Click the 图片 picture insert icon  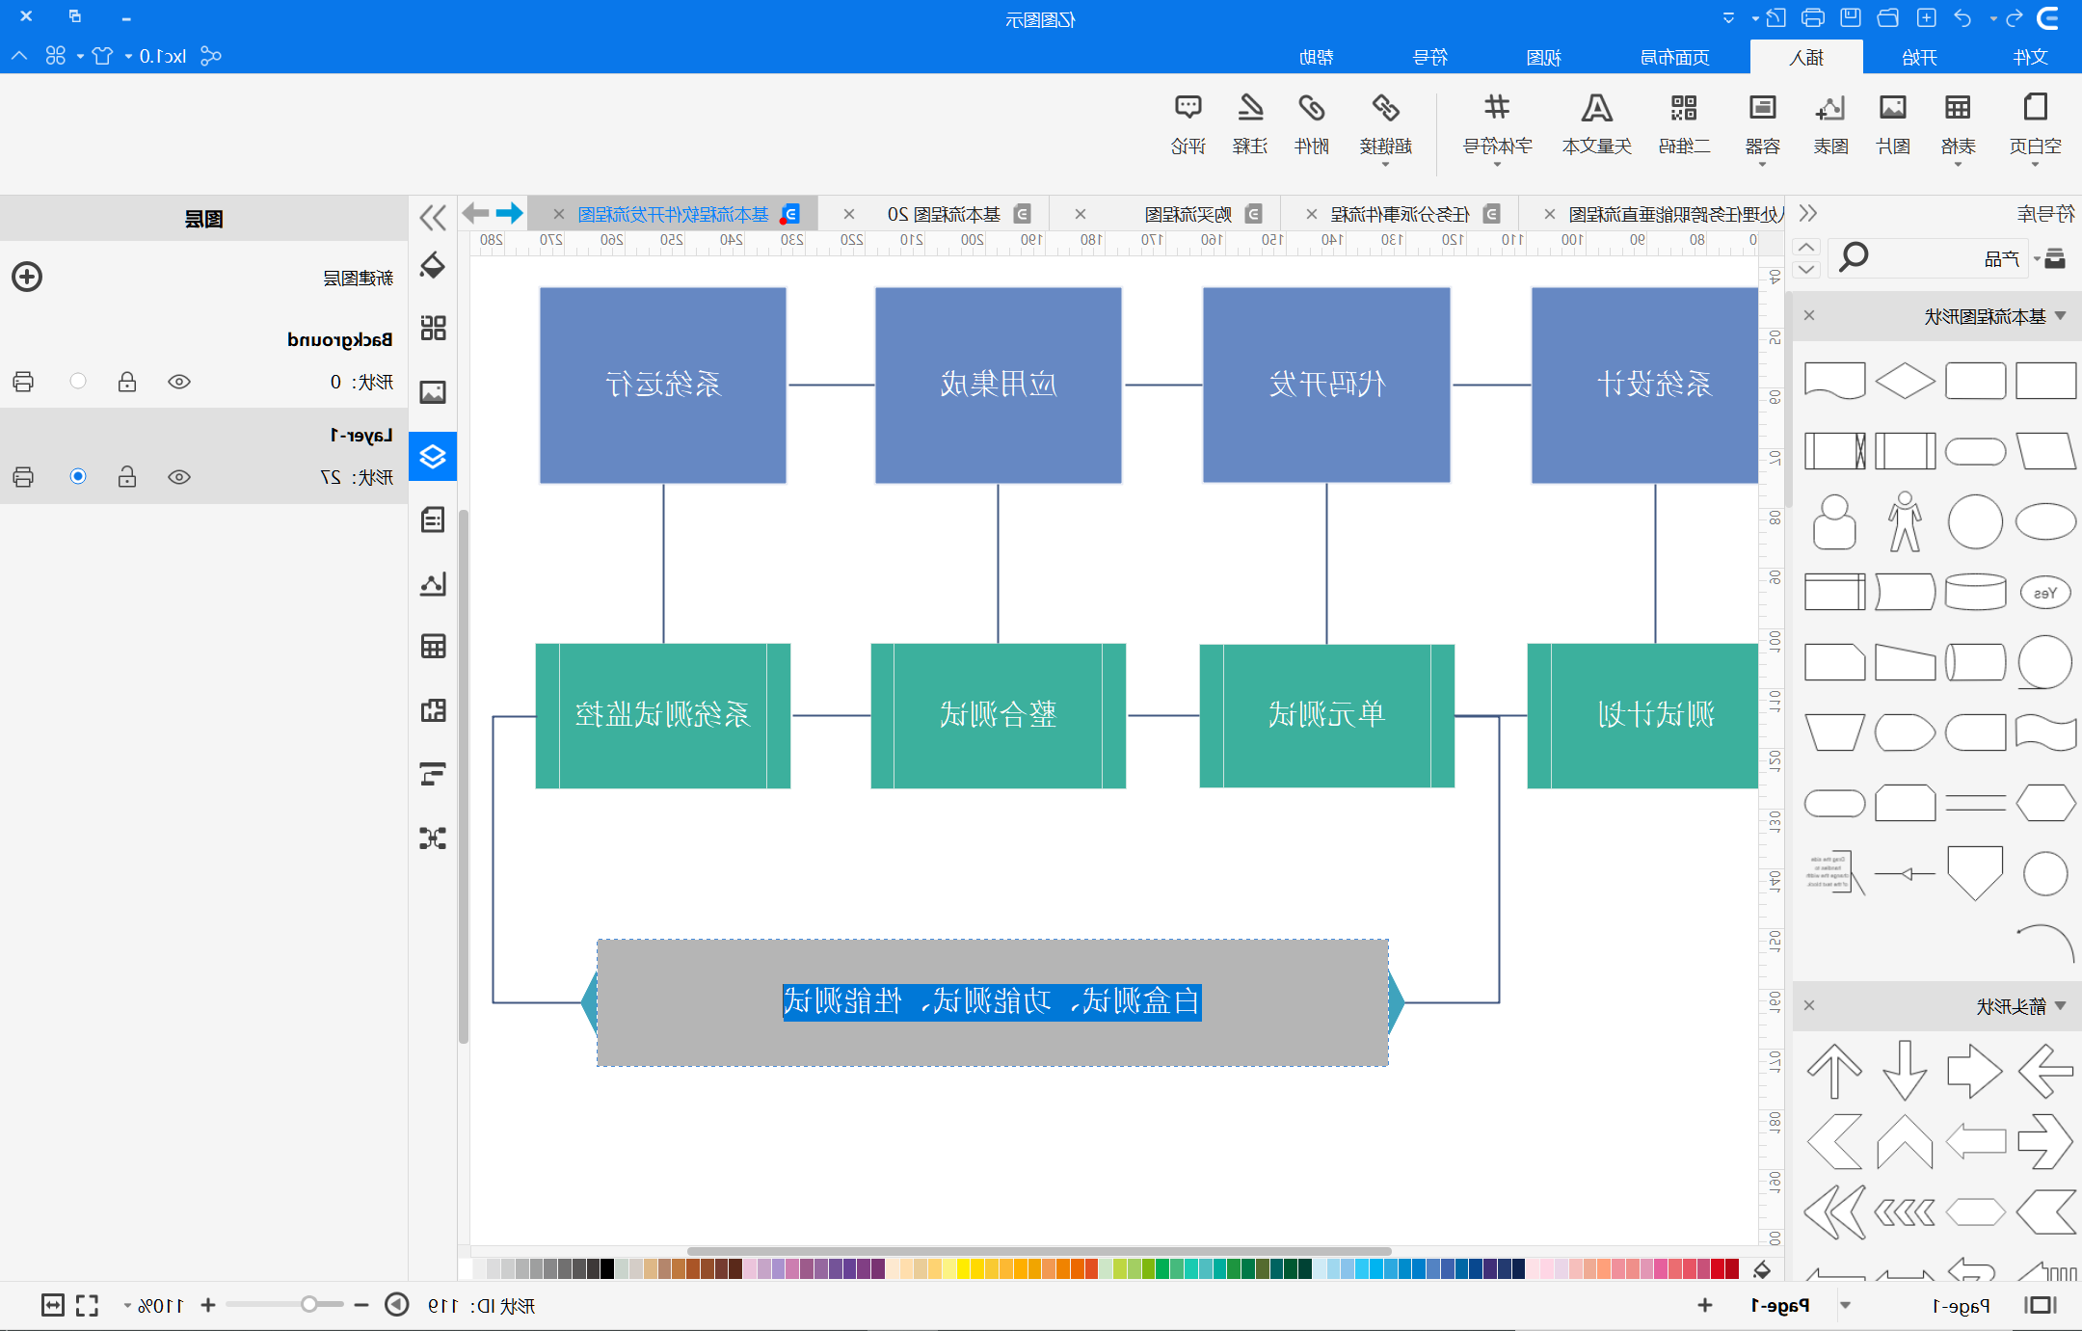(x=1893, y=108)
